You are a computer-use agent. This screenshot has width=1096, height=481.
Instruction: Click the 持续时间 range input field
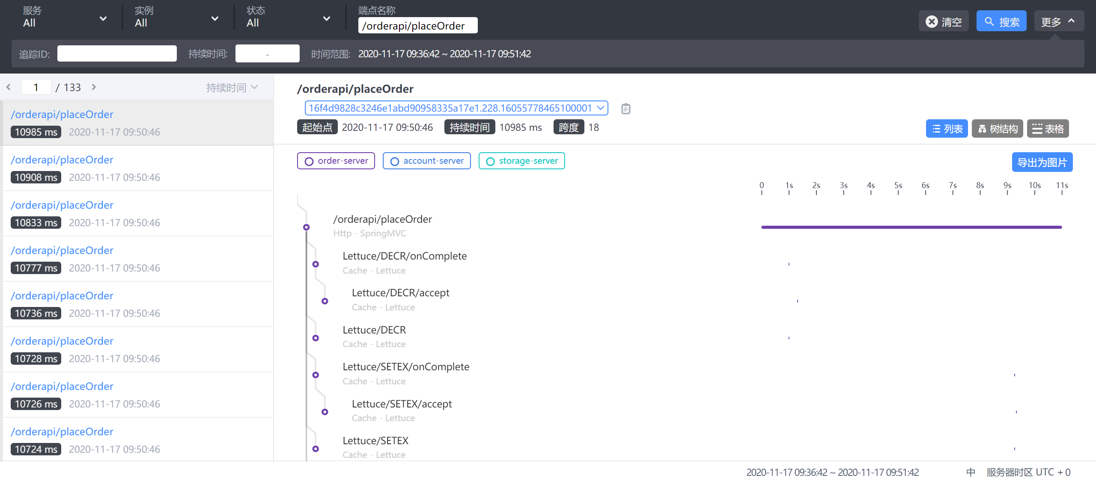[x=267, y=53]
